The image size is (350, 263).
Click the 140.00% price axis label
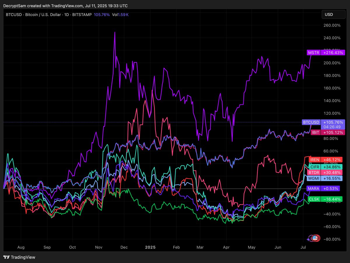[x=332, y=101]
